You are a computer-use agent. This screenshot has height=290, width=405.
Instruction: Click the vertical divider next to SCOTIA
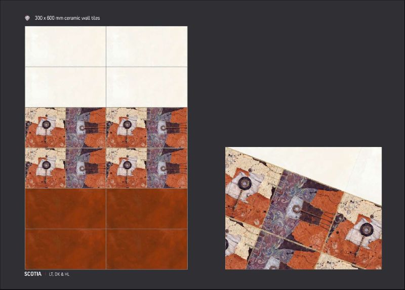coord(45,274)
